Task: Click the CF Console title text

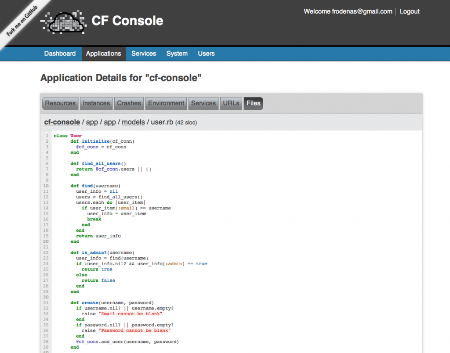Action: point(127,21)
